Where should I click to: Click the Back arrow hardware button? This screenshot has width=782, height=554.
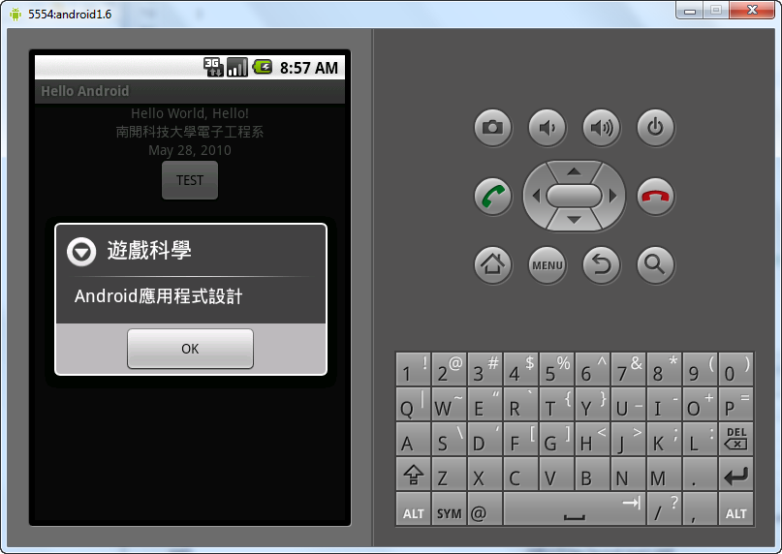coord(602,264)
